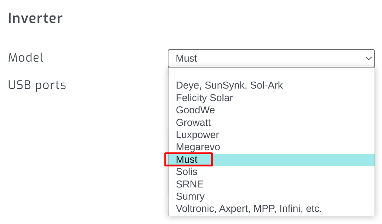
Task: Choose Sumry from the model list
Action: click(190, 196)
